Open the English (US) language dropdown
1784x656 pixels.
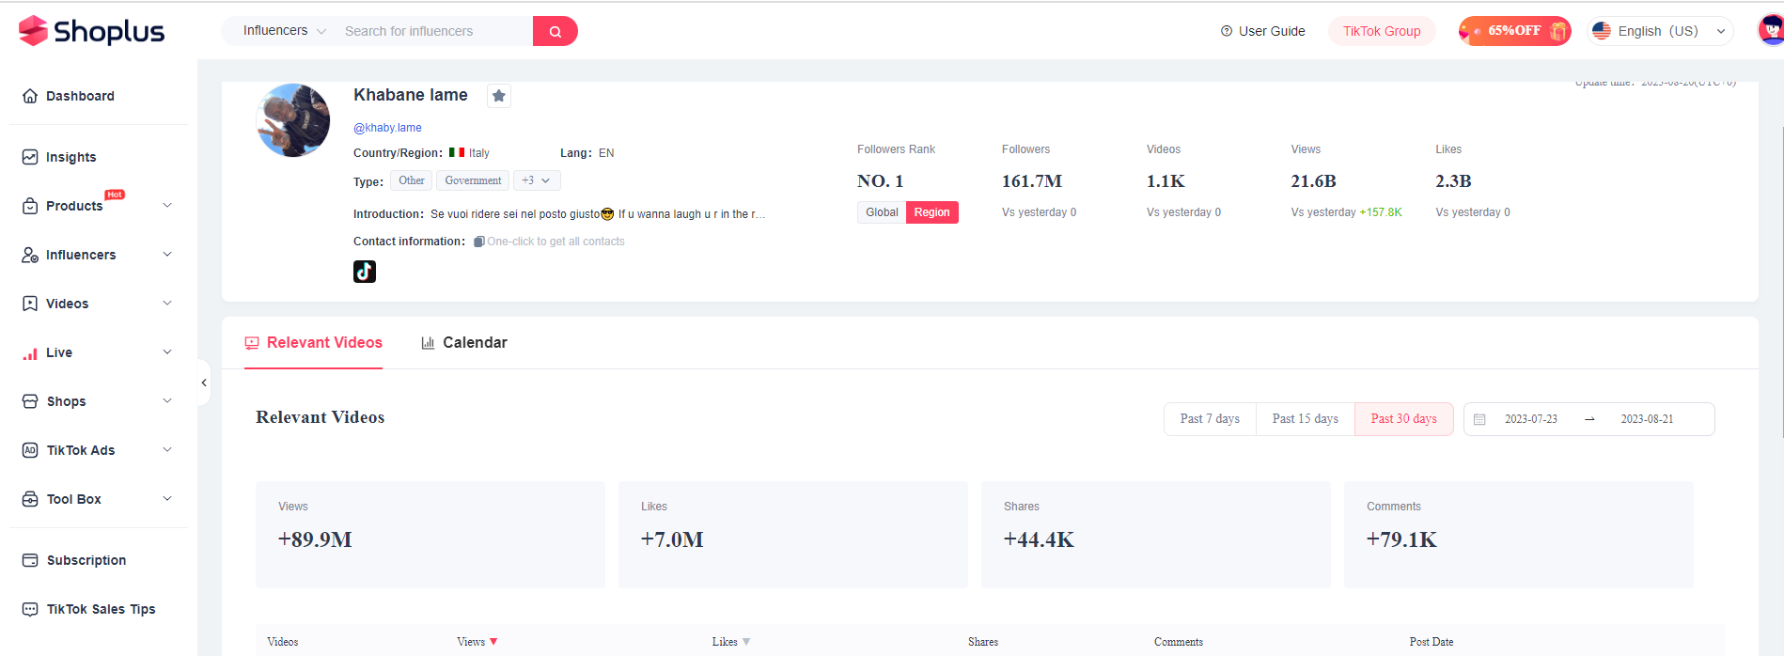pos(1660,31)
